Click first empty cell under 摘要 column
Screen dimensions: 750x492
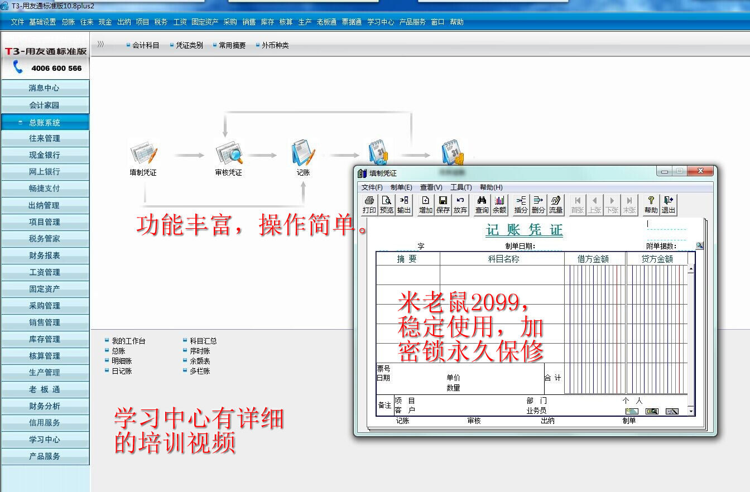tap(408, 275)
